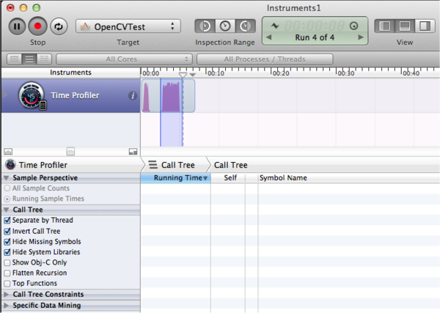The image size is (440, 313).
Task: Click the loop recording button
Action: (x=59, y=26)
